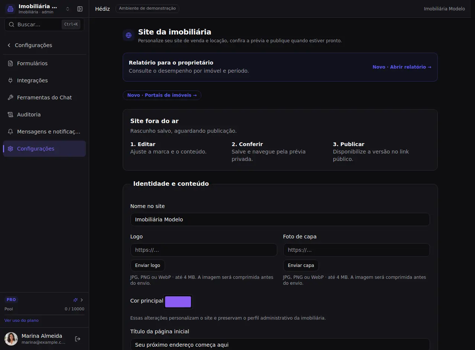475x350 pixels.
Task: Click the Pool usage progress bar
Action: tap(44, 314)
